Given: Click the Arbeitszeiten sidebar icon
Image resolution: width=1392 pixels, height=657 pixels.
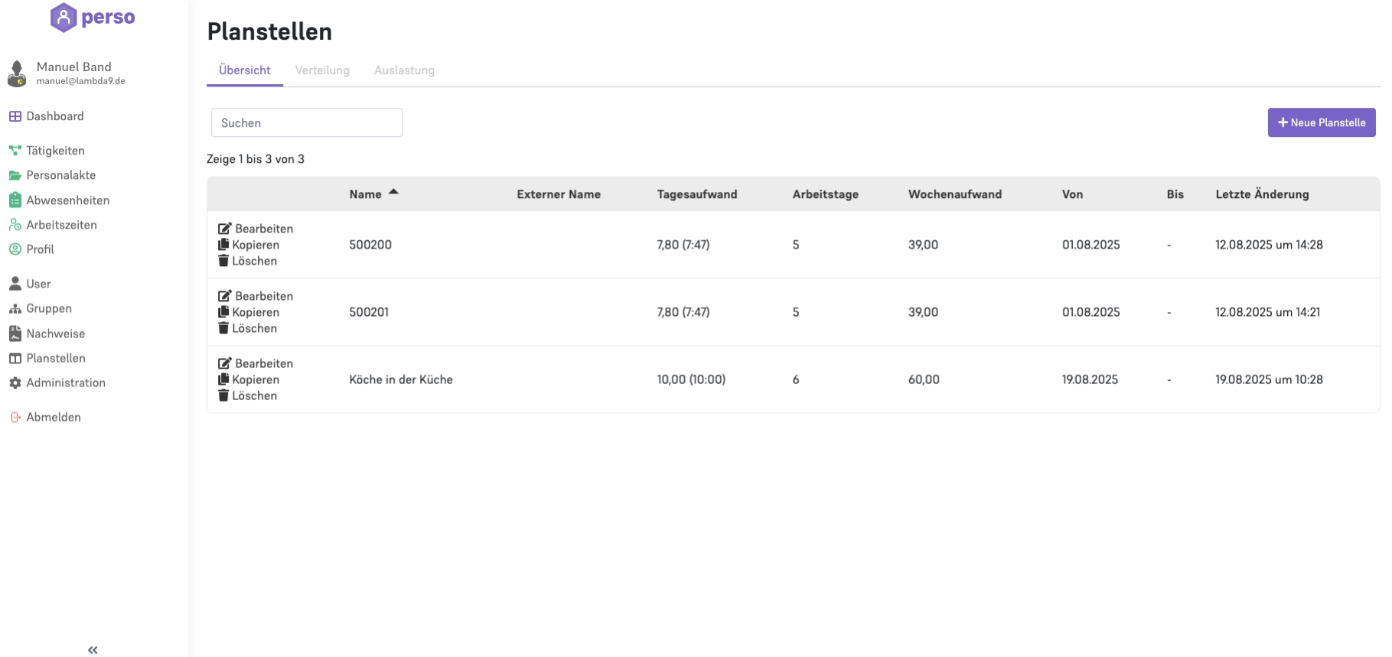Looking at the screenshot, I should click(15, 225).
